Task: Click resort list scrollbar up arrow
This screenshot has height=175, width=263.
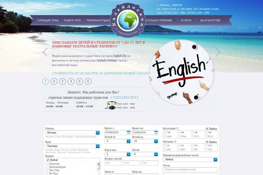Action: pyautogui.click(x=99, y=164)
